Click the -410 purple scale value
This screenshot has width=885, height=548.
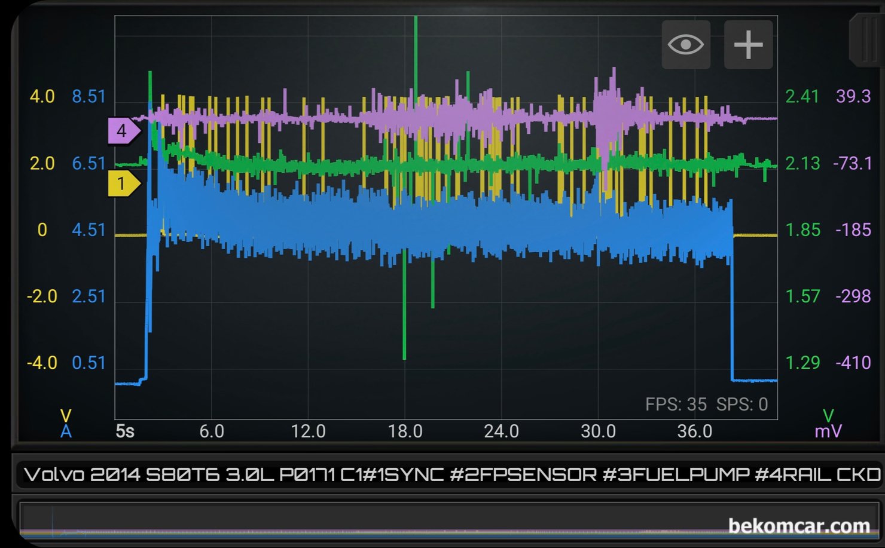click(x=853, y=363)
